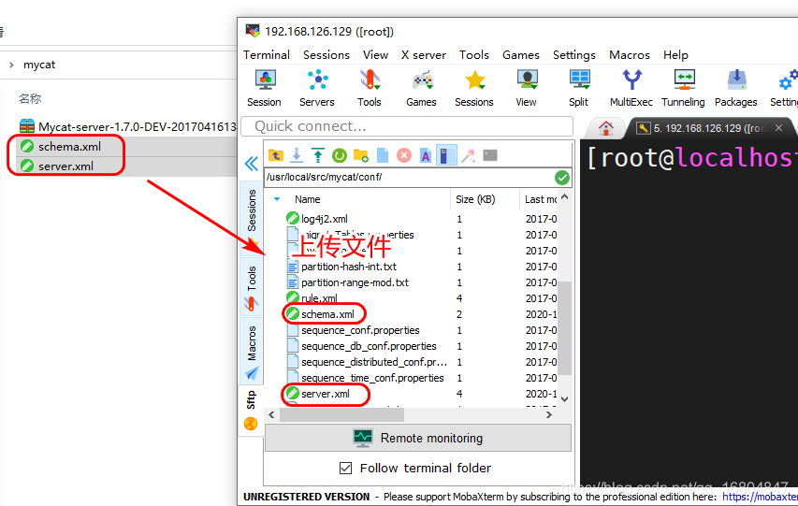Open the Help menu
This screenshot has width=798, height=506.
click(x=675, y=54)
